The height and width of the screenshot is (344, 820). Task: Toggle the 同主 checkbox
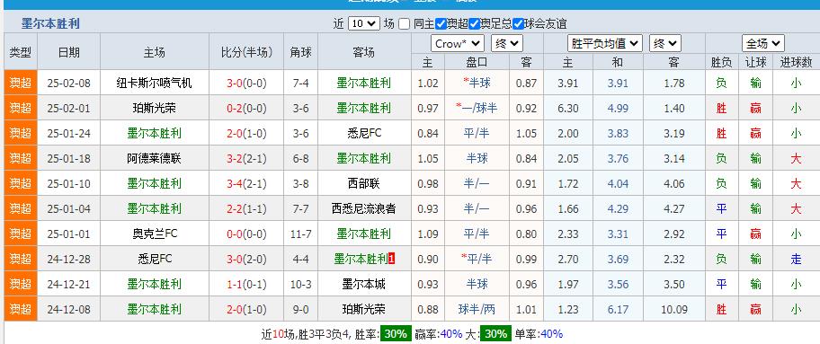pyautogui.click(x=404, y=23)
